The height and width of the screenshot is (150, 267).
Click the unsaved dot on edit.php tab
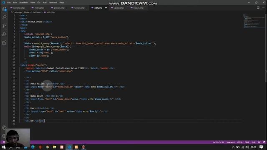tap(106, 8)
